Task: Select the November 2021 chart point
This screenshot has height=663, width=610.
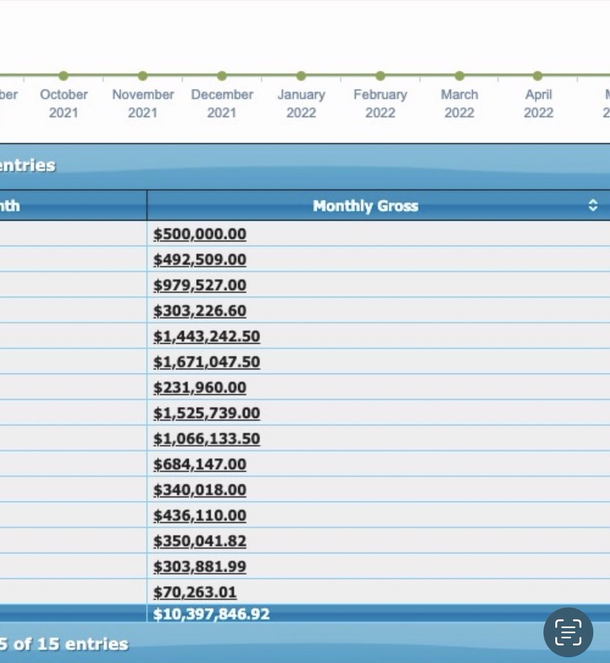Action: point(143,75)
